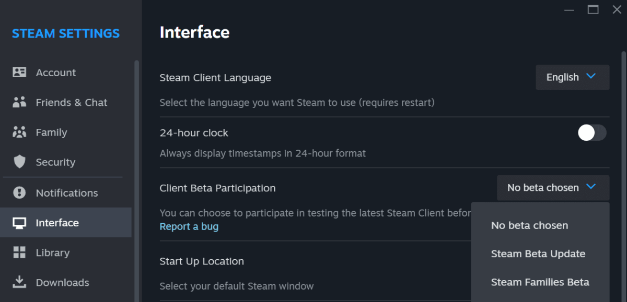The height and width of the screenshot is (302, 627).
Task: Pick 'Steam Families Beta' option
Action: coord(540,282)
